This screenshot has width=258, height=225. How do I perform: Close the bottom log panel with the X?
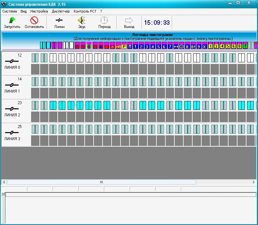(x=3, y=194)
